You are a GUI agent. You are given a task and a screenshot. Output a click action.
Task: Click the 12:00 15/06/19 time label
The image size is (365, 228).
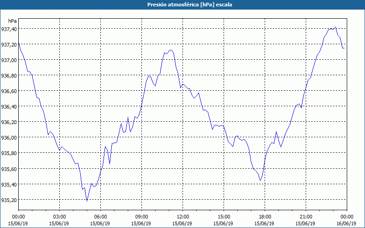[182, 220]
